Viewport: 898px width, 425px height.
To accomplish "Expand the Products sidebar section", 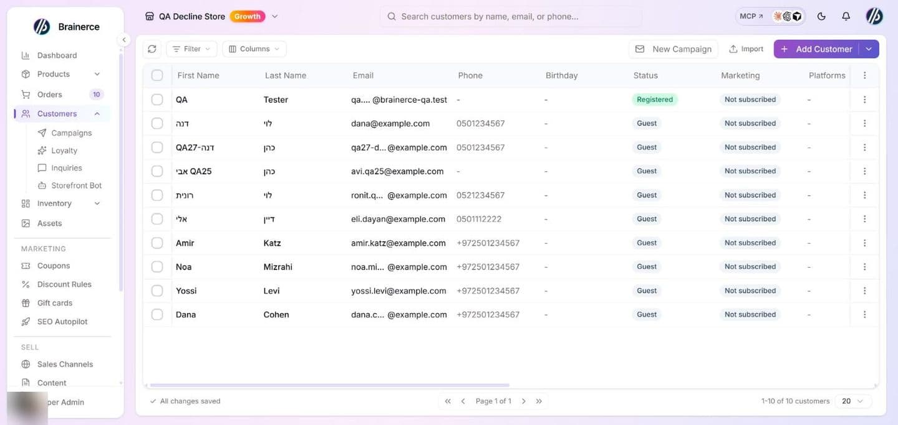I will 97,74.
